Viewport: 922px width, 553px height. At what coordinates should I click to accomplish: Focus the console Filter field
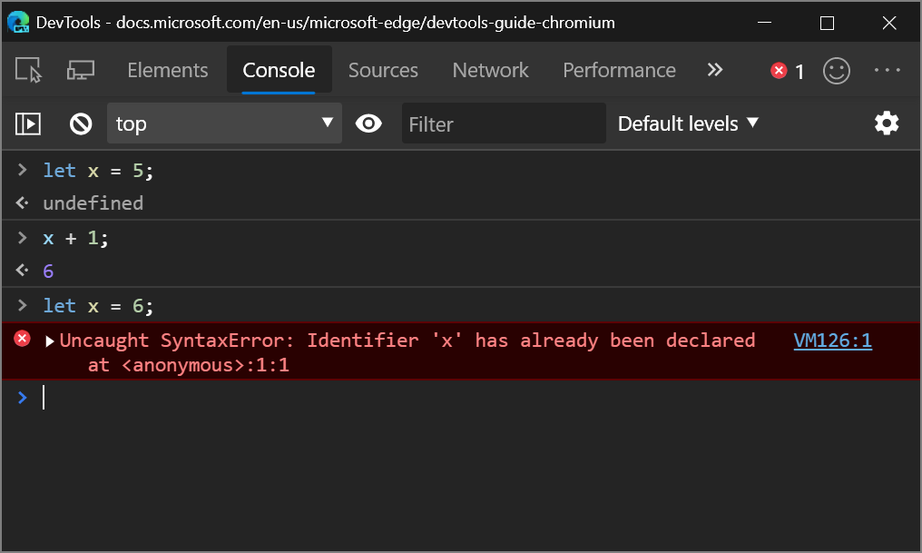point(504,123)
